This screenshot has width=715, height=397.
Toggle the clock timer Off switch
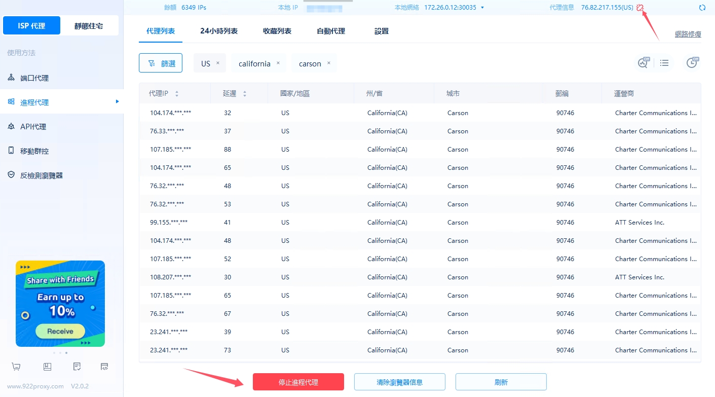pyautogui.click(x=692, y=63)
